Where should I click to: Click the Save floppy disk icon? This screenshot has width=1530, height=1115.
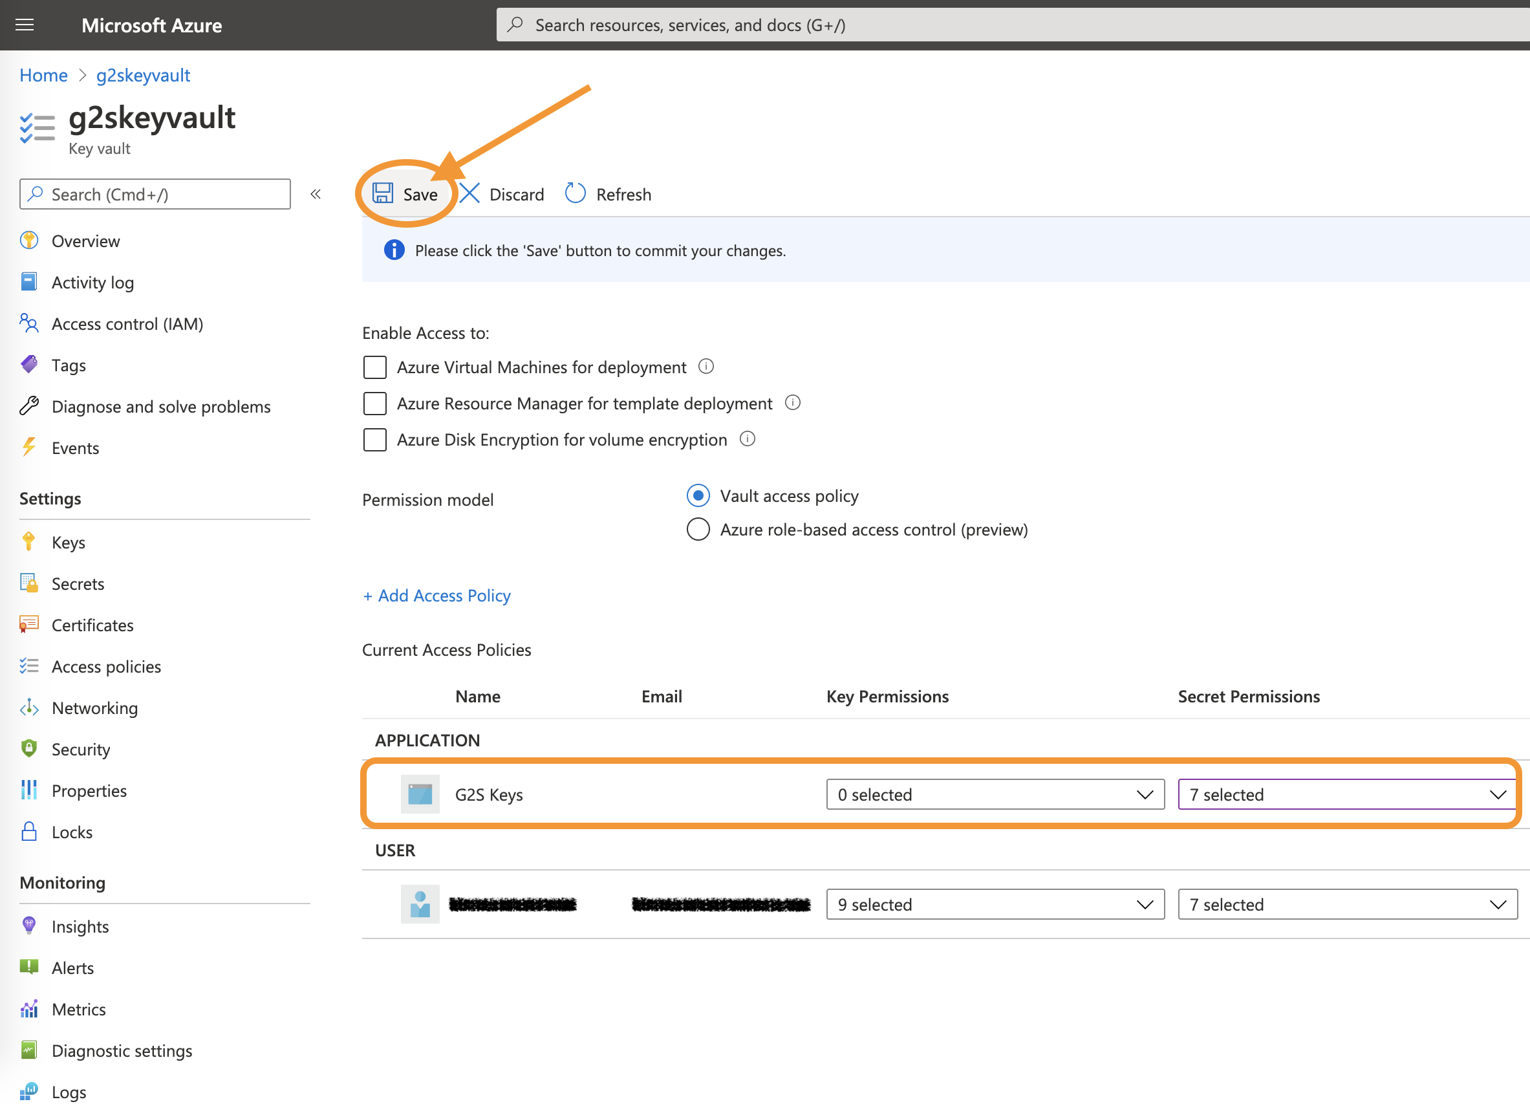point(383,194)
